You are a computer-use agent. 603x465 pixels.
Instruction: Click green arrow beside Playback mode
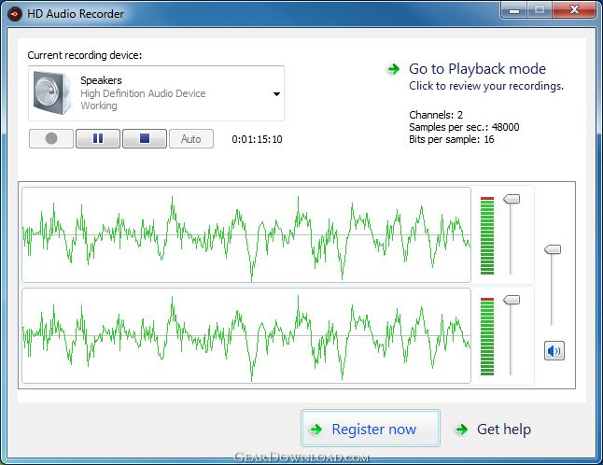(393, 69)
